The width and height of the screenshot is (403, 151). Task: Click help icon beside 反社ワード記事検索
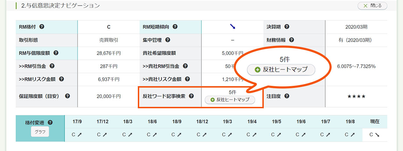pyautogui.click(x=191, y=96)
